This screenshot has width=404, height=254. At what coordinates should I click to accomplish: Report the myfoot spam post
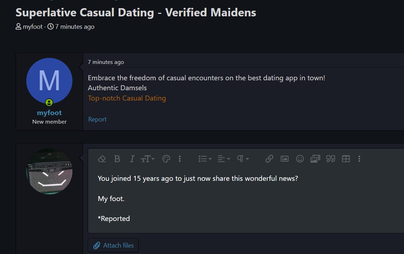click(x=97, y=119)
